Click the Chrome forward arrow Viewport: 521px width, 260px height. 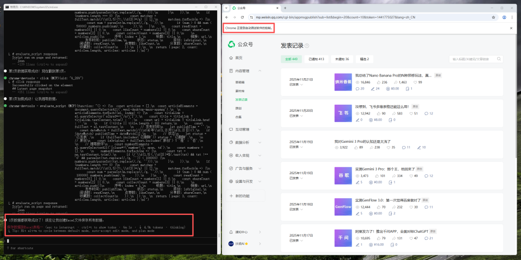[236, 17]
